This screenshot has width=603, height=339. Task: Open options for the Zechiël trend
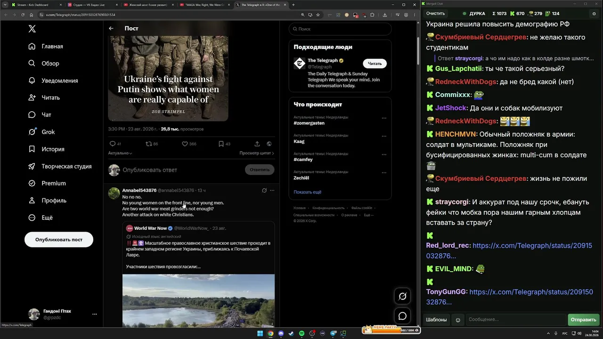click(384, 173)
